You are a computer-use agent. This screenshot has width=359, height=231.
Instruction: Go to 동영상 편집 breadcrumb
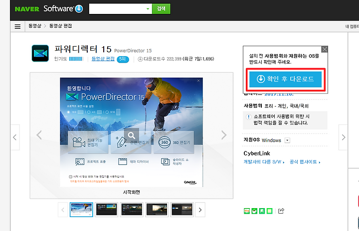[61, 26]
